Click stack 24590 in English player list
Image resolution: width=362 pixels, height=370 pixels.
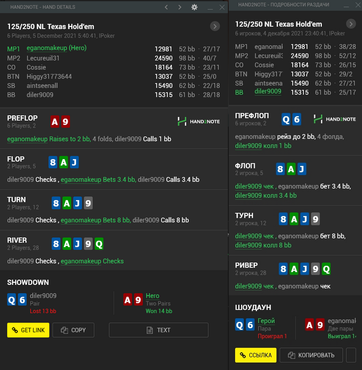click(163, 58)
